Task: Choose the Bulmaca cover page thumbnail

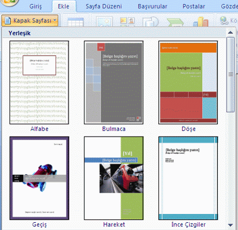Action: point(114,83)
